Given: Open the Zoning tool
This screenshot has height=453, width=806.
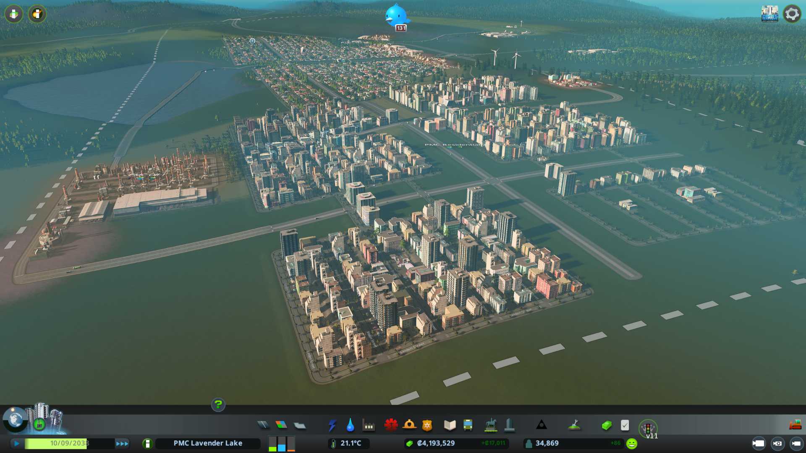Looking at the screenshot, I should pyautogui.click(x=281, y=425).
